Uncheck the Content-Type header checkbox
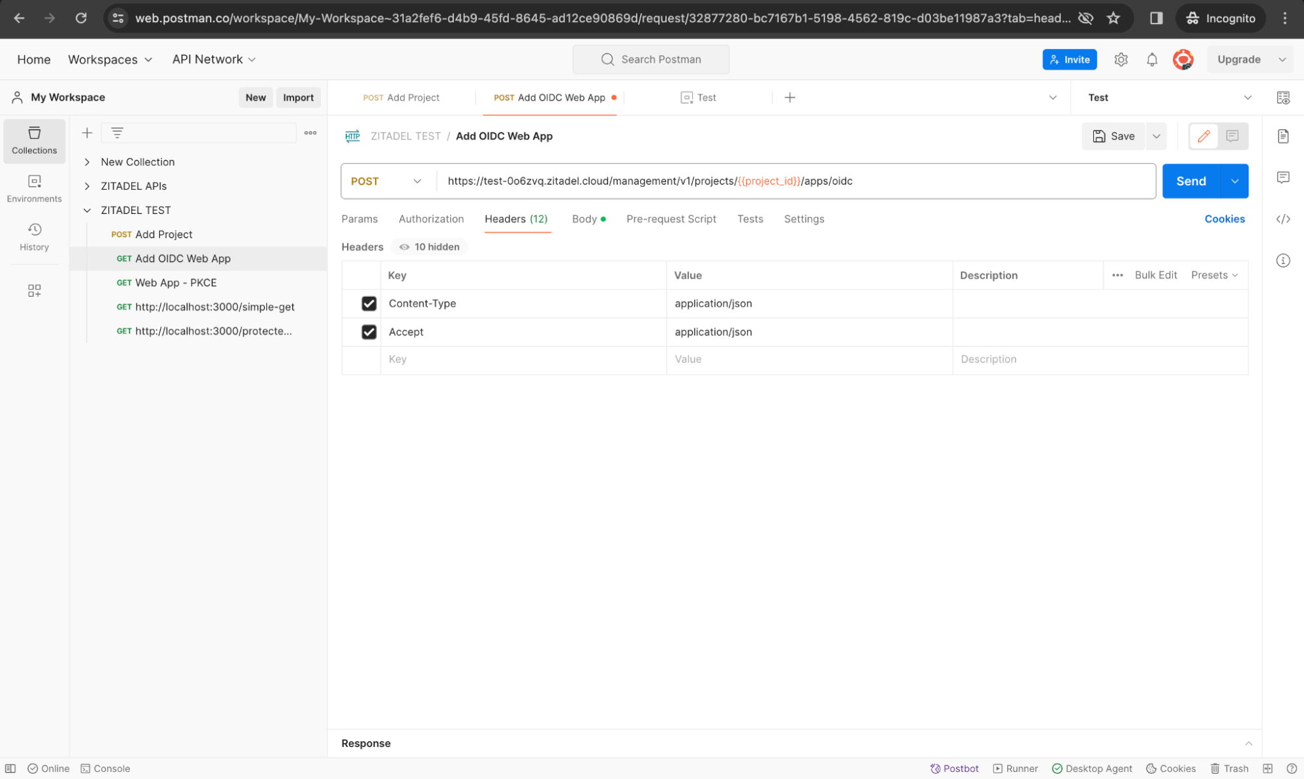The height and width of the screenshot is (779, 1304). (369, 303)
